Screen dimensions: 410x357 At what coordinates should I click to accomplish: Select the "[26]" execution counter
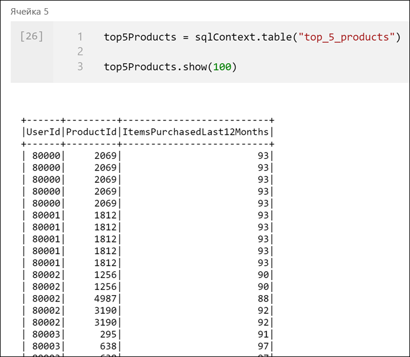click(x=32, y=36)
